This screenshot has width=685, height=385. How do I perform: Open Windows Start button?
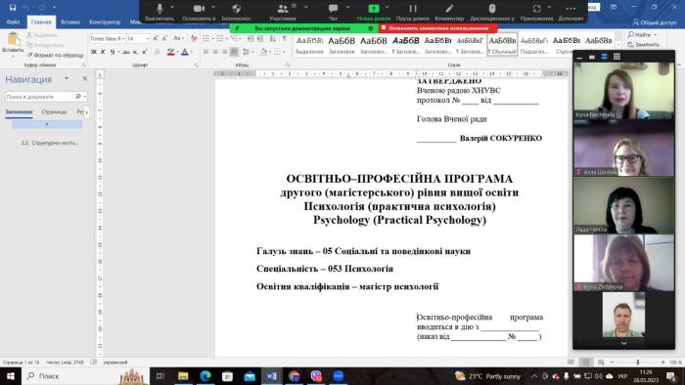click(11, 376)
